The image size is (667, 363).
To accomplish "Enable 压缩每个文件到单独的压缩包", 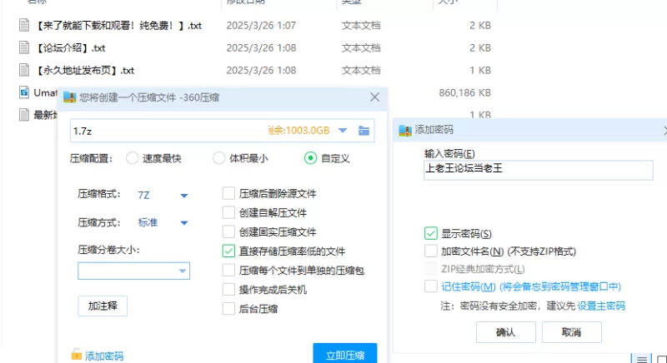I will click(x=228, y=270).
